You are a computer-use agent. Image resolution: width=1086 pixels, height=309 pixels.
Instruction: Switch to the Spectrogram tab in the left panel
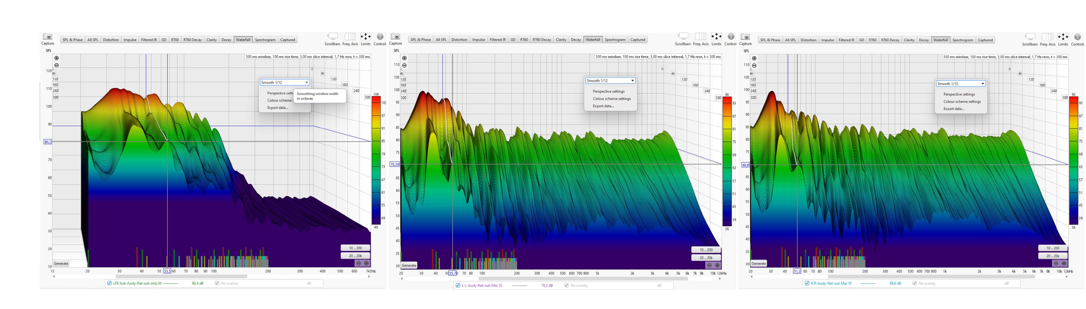[265, 40]
